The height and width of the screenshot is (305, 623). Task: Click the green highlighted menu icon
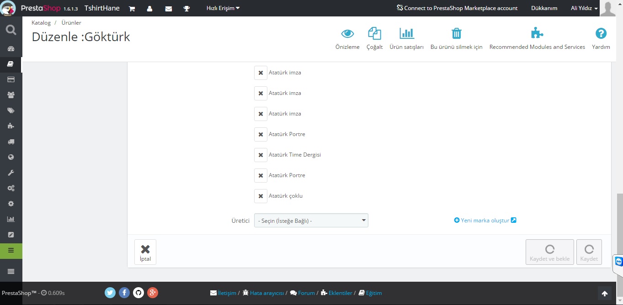pos(11,251)
